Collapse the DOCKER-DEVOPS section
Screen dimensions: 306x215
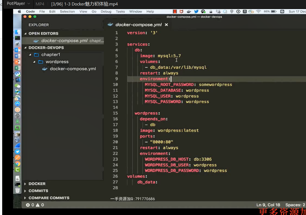[25, 48]
